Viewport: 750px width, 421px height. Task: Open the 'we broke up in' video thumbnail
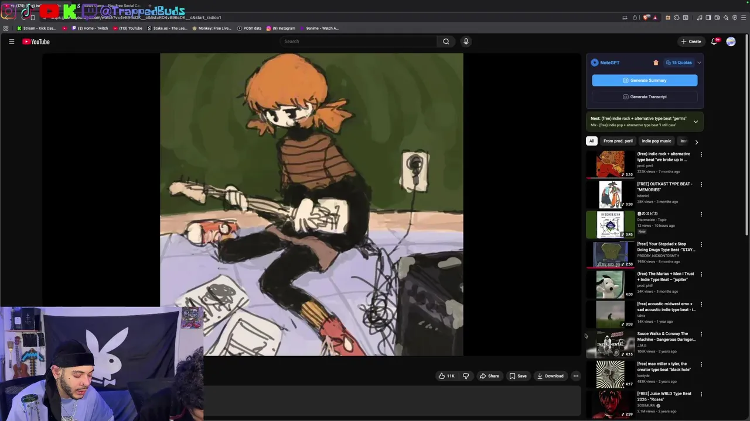pos(611,164)
